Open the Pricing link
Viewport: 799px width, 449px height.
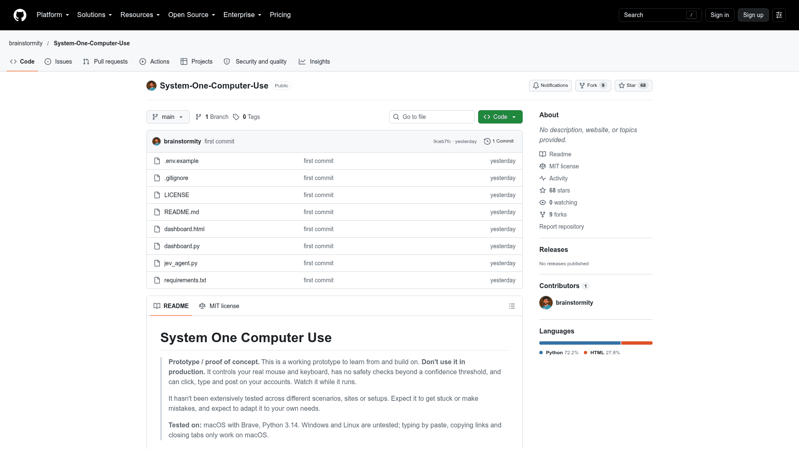coord(280,15)
